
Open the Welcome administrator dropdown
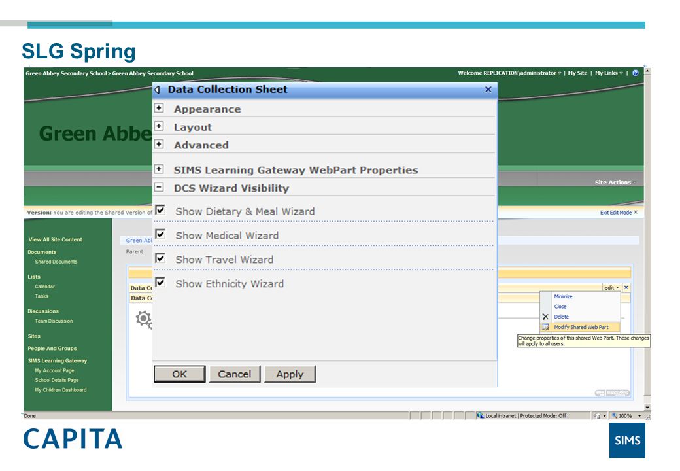click(x=509, y=73)
